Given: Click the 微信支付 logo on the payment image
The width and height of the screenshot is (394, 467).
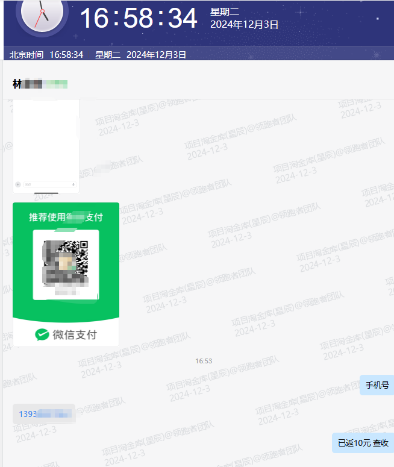Looking at the screenshot, I should (66, 335).
